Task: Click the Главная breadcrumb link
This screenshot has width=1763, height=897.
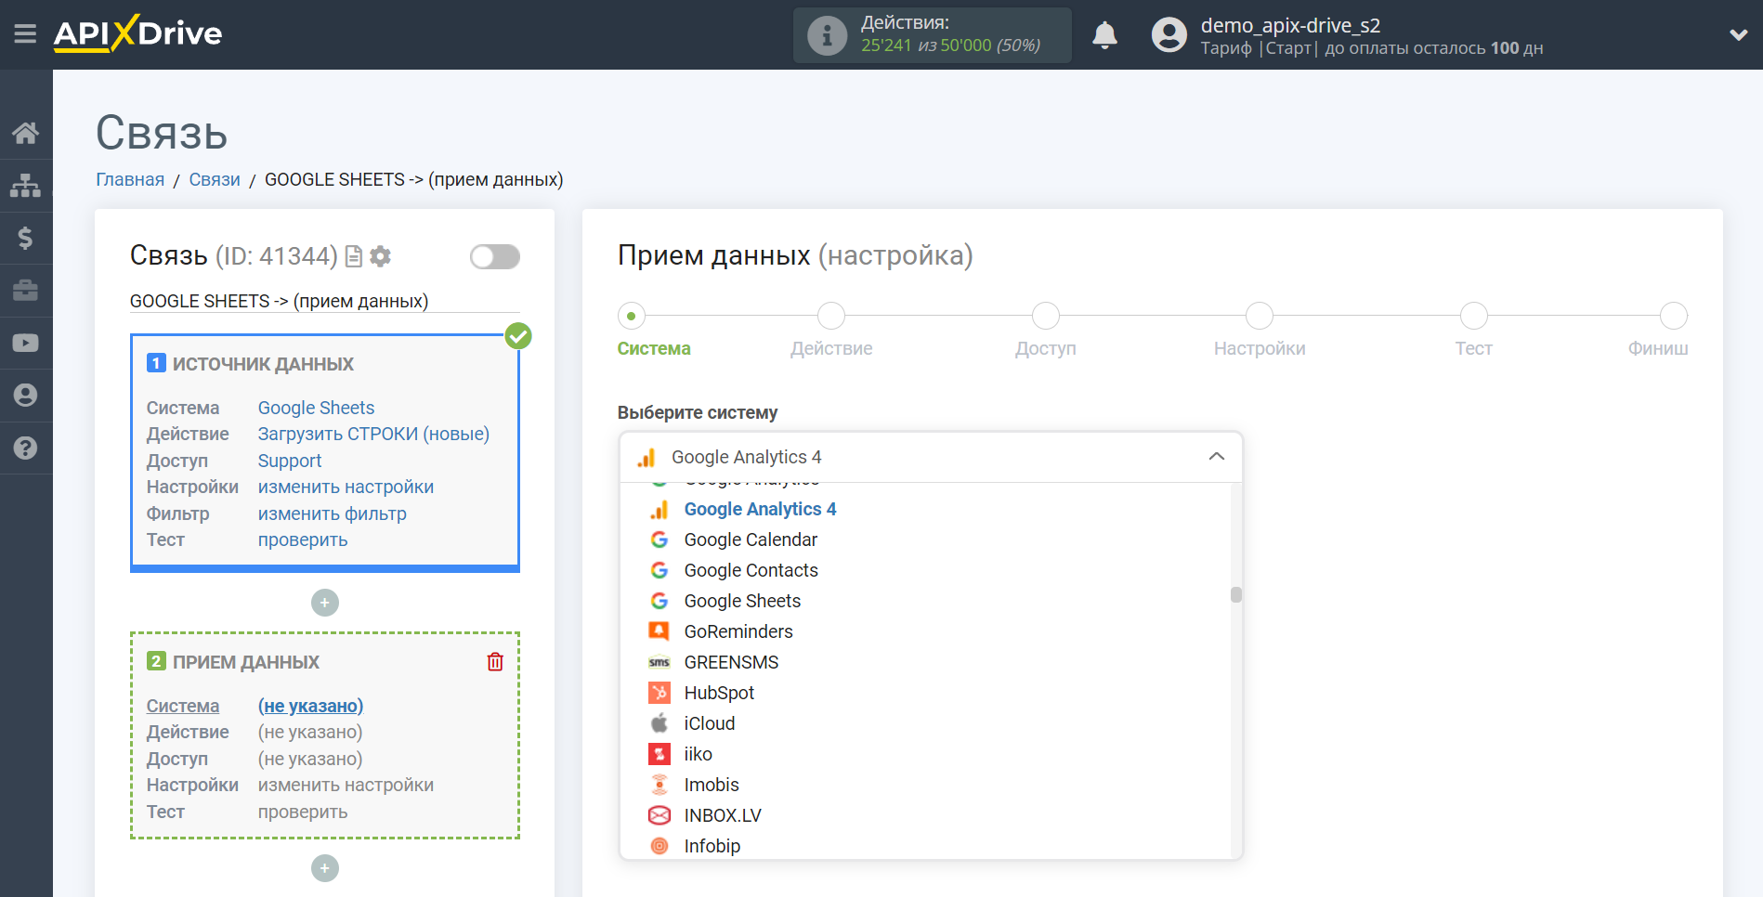Action: [x=130, y=179]
